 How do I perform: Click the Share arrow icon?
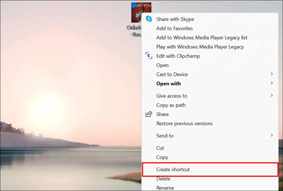(x=149, y=114)
